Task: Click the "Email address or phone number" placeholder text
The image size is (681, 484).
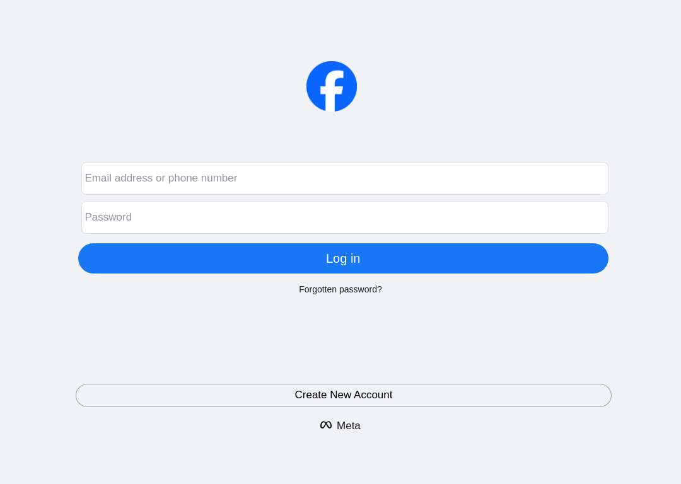Action: click(x=161, y=178)
